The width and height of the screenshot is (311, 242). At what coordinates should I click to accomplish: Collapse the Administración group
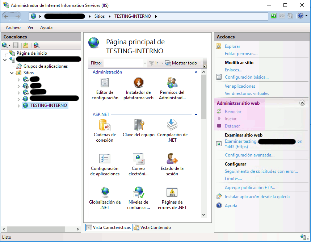tap(196, 72)
